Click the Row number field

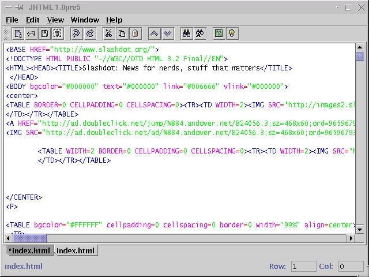coord(303,266)
